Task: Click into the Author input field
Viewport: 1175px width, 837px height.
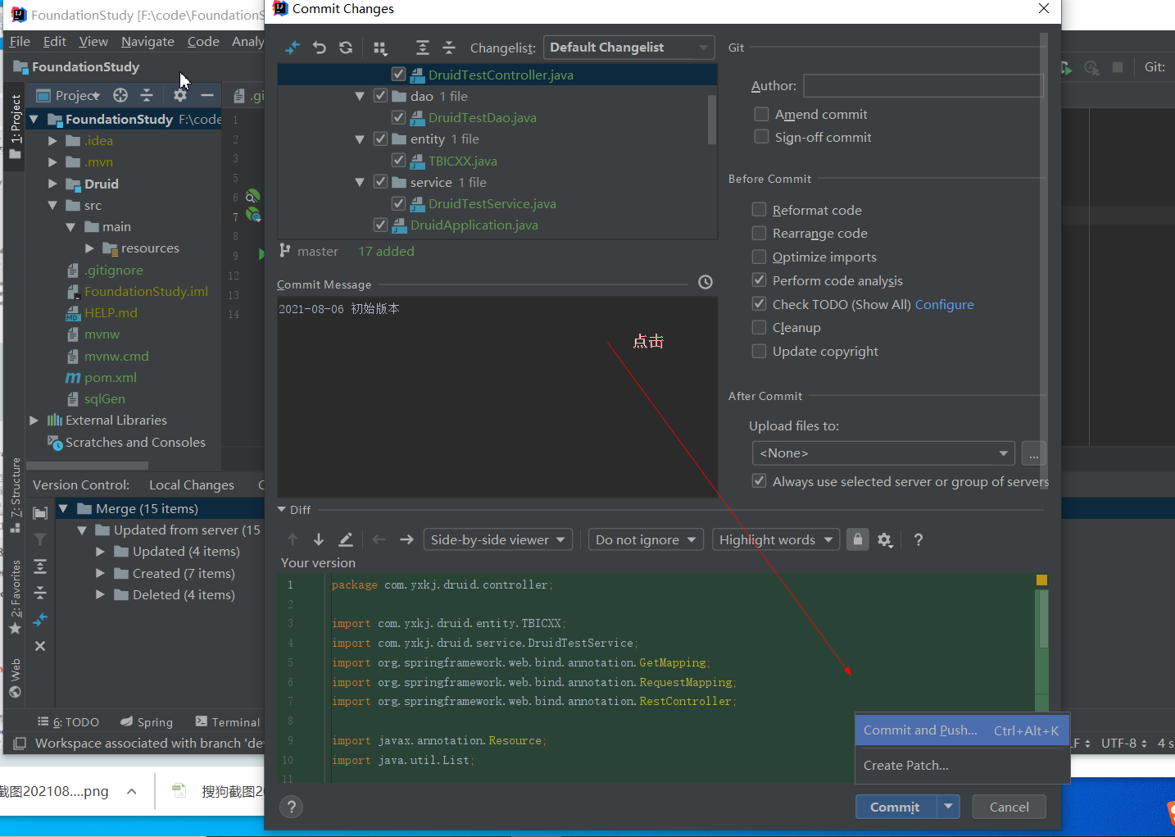Action: pyautogui.click(x=923, y=85)
